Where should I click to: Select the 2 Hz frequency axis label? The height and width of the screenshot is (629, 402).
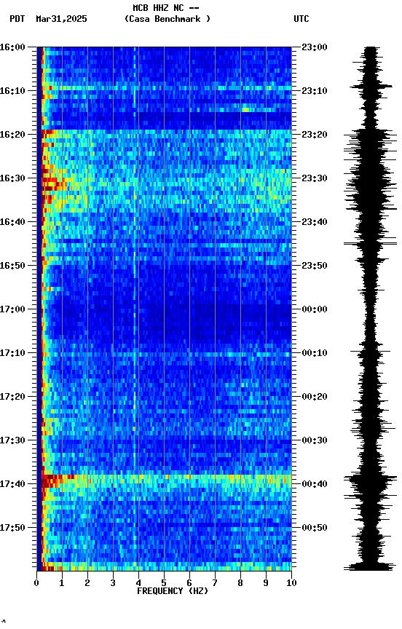[87, 583]
